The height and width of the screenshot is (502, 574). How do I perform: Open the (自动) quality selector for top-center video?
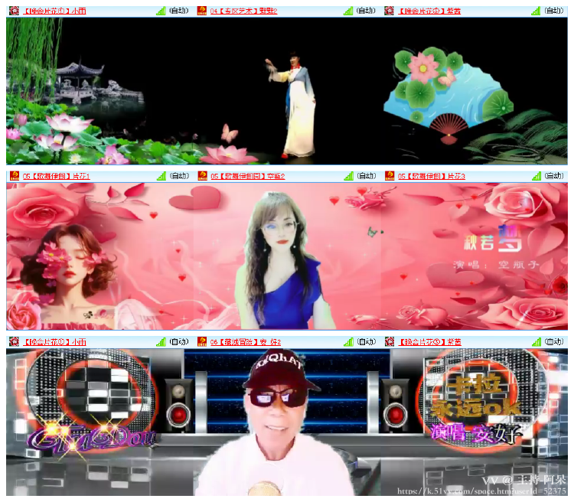[367, 11]
